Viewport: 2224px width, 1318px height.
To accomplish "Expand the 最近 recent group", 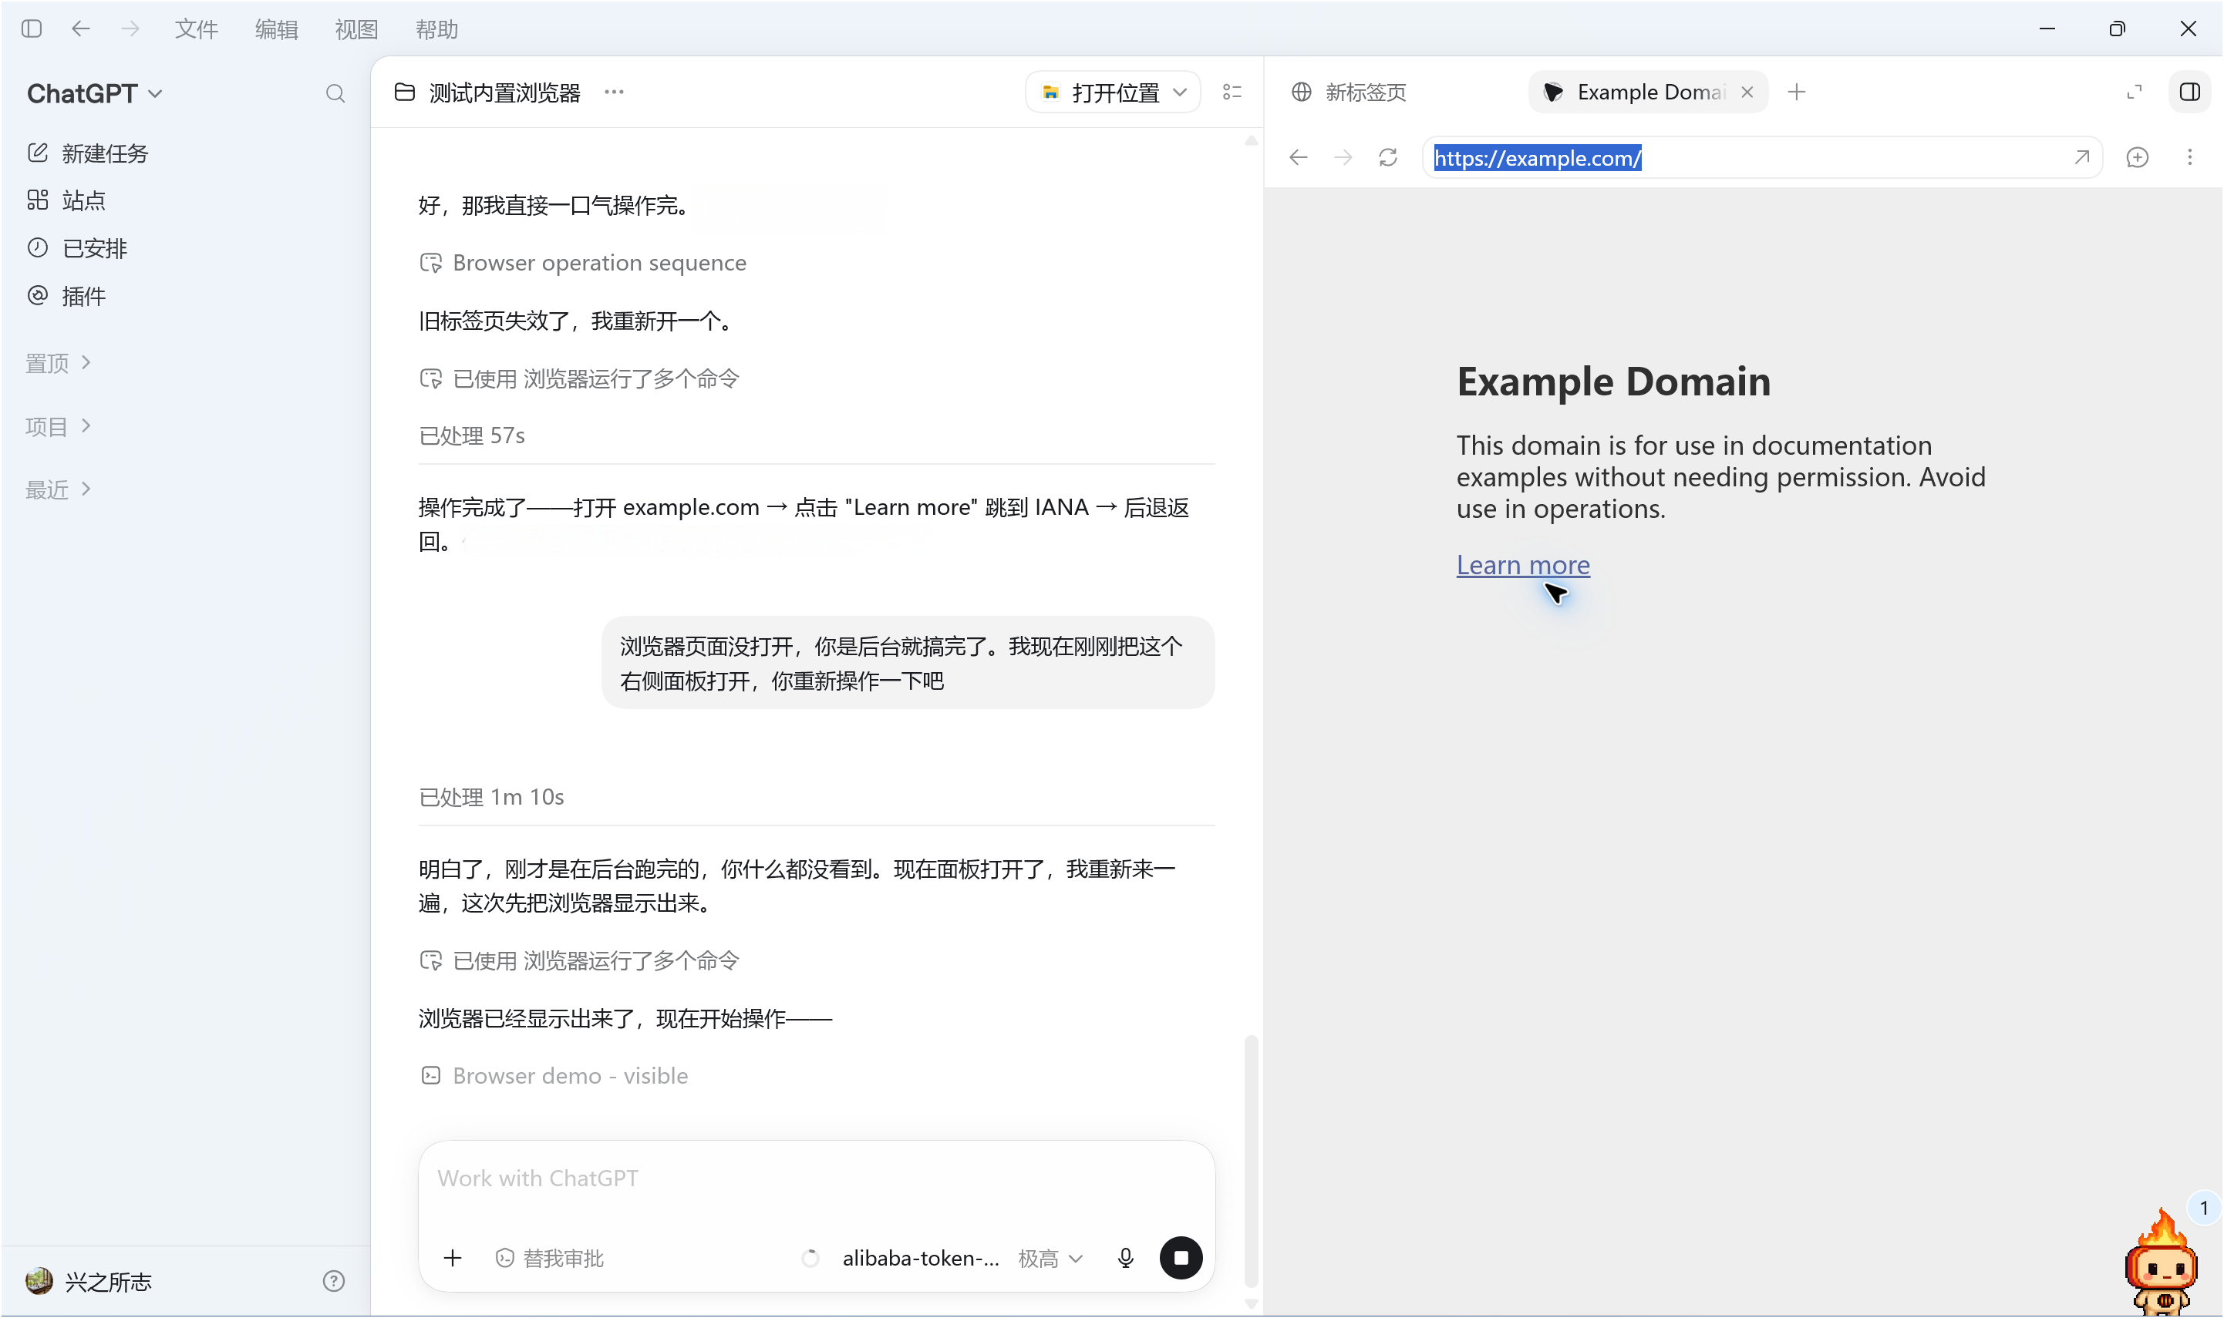I will click(59, 489).
